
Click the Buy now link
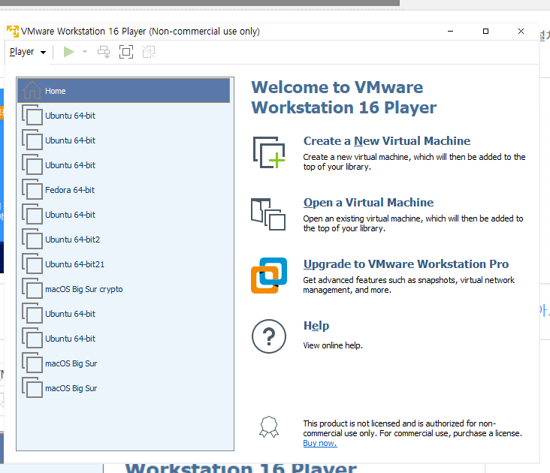[320, 443]
